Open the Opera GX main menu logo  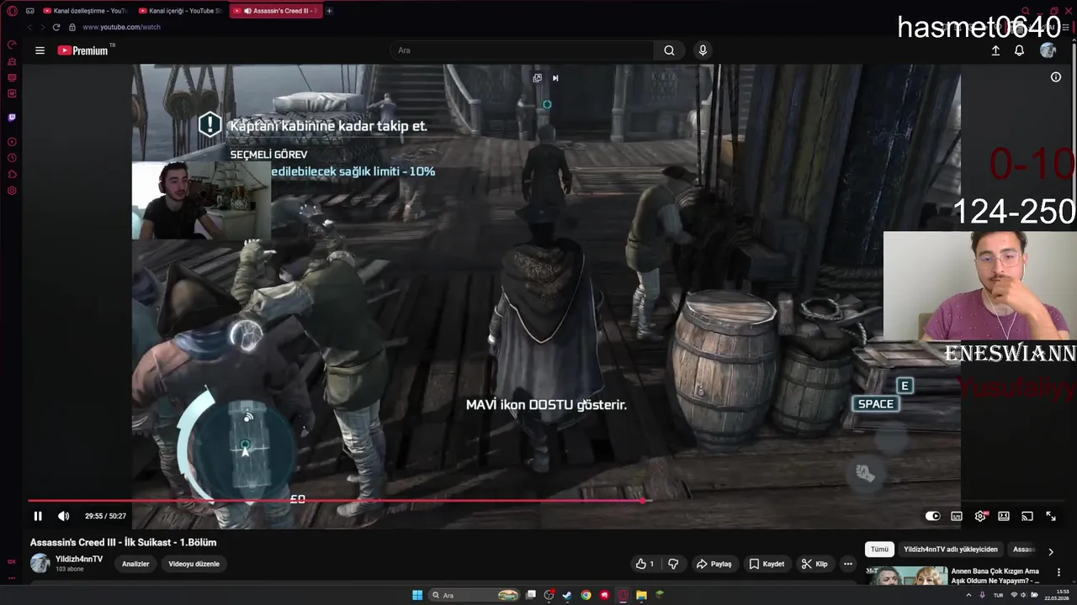coord(12,11)
